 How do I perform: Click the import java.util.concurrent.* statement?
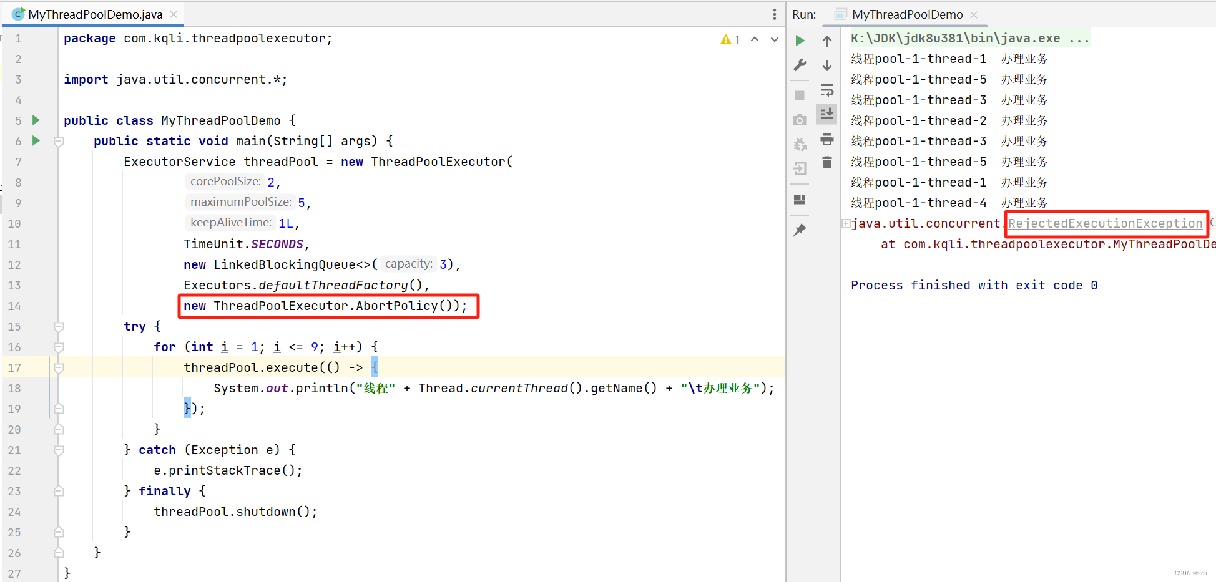[x=175, y=79]
